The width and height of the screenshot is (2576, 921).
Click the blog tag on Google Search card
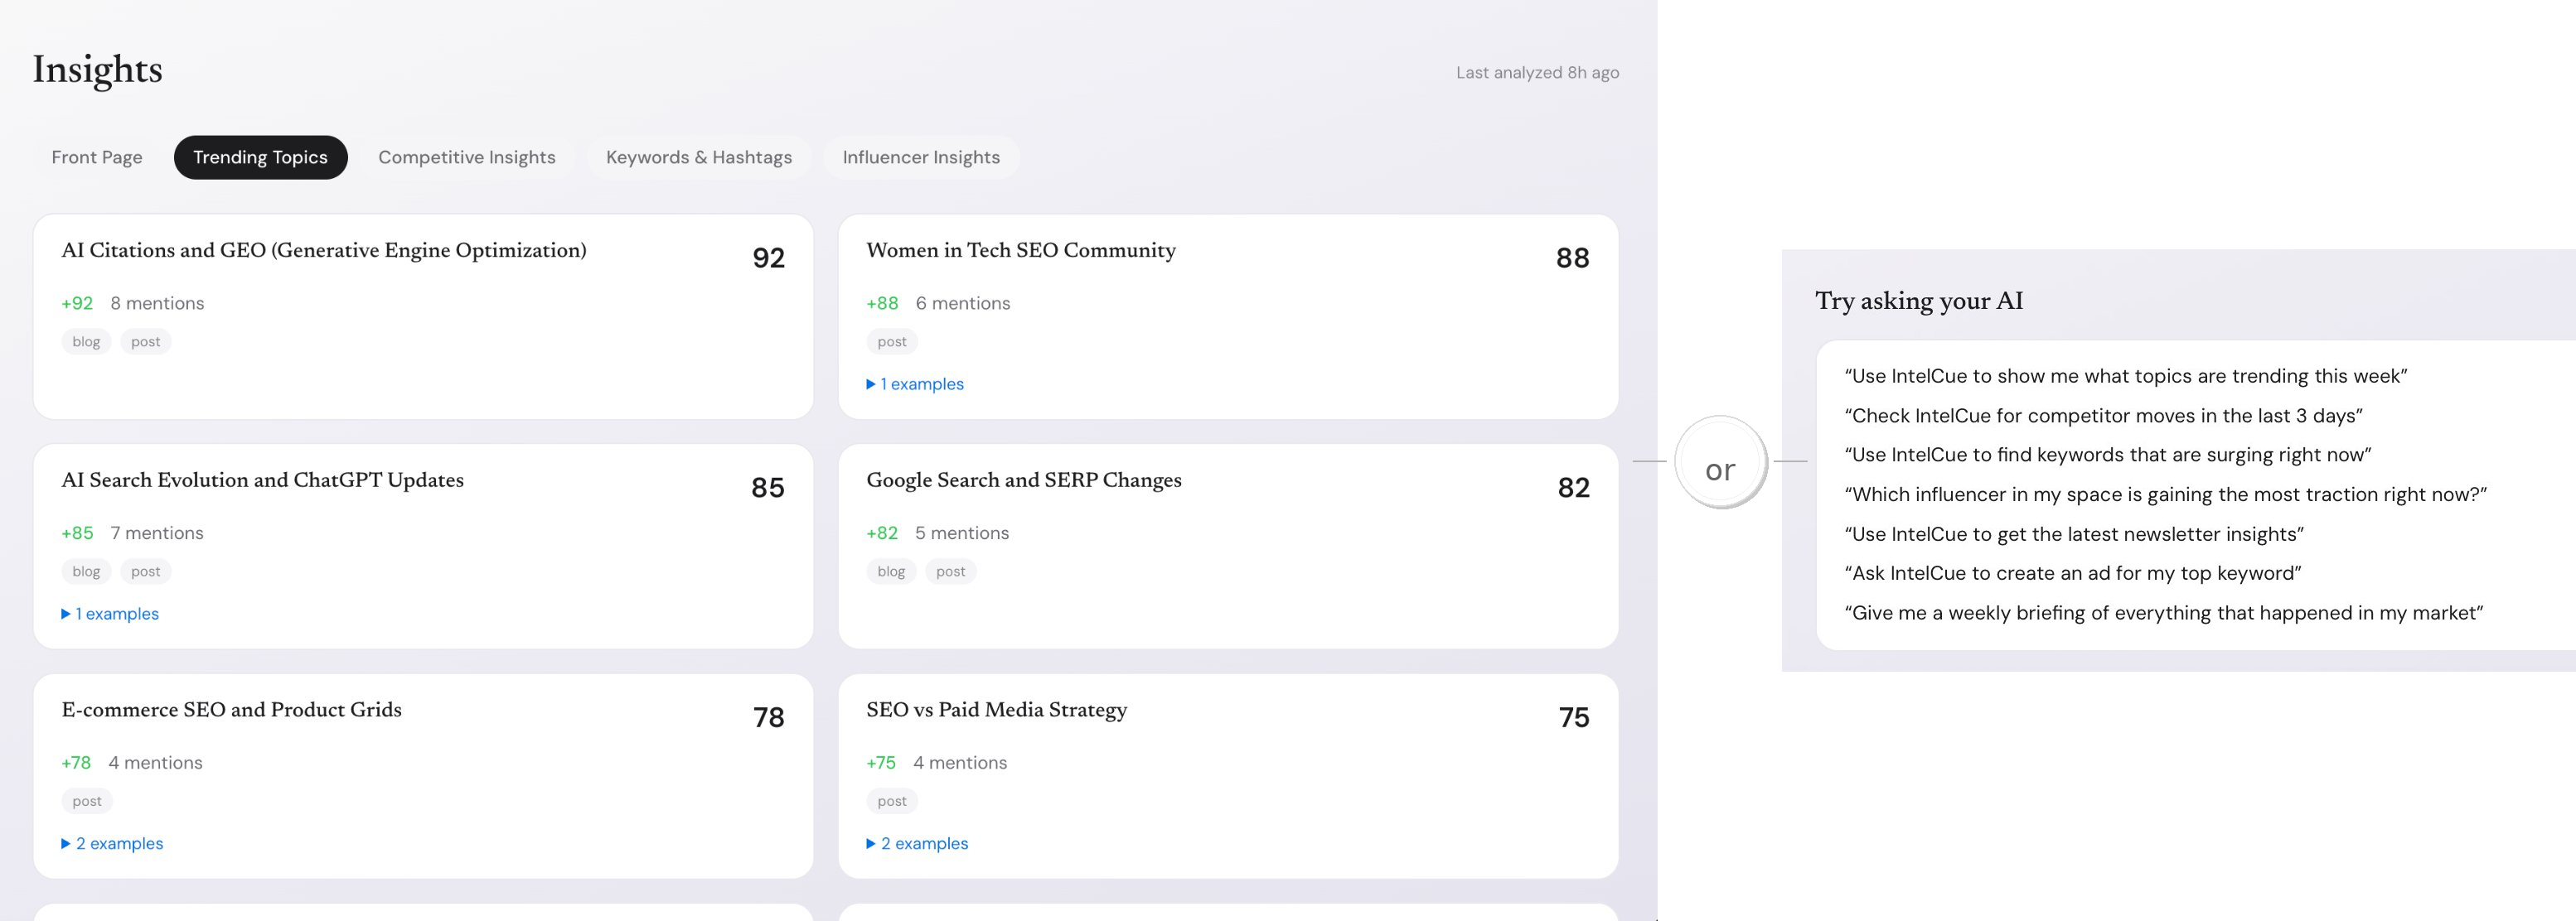(x=890, y=571)
